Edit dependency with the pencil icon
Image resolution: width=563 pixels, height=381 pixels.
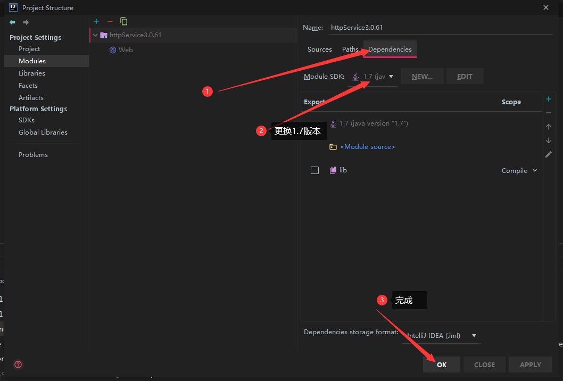click(548, 154)
